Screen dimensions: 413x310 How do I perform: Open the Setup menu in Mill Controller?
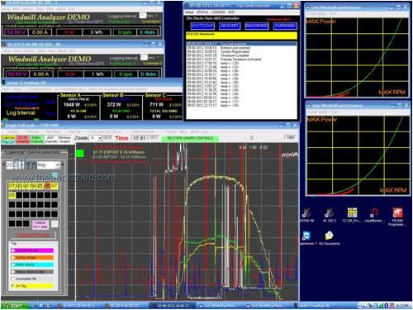(x=189, y=12)
